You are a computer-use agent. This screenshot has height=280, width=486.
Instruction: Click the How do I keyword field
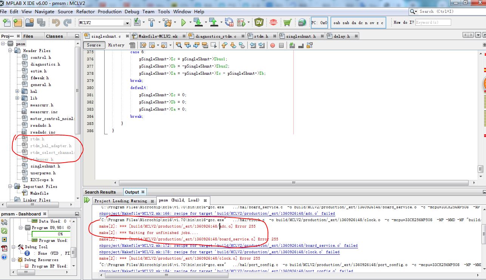433,22
